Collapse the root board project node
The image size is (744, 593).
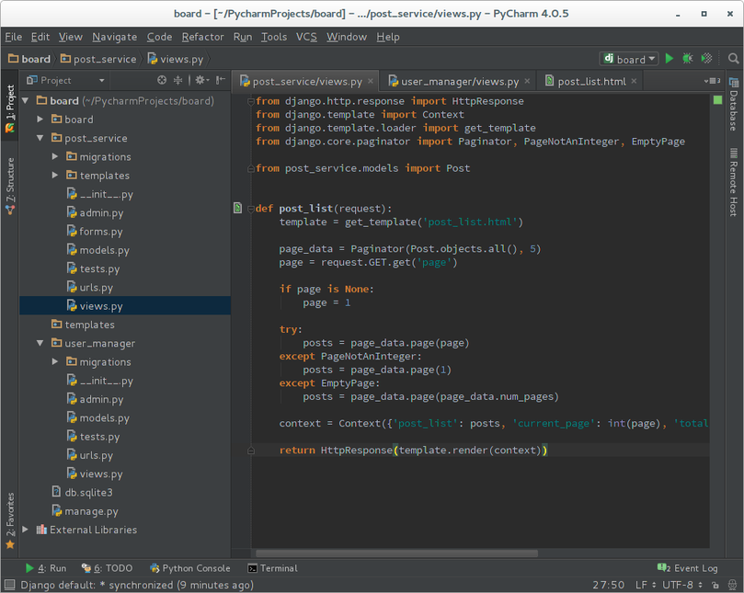pos(26,100)
